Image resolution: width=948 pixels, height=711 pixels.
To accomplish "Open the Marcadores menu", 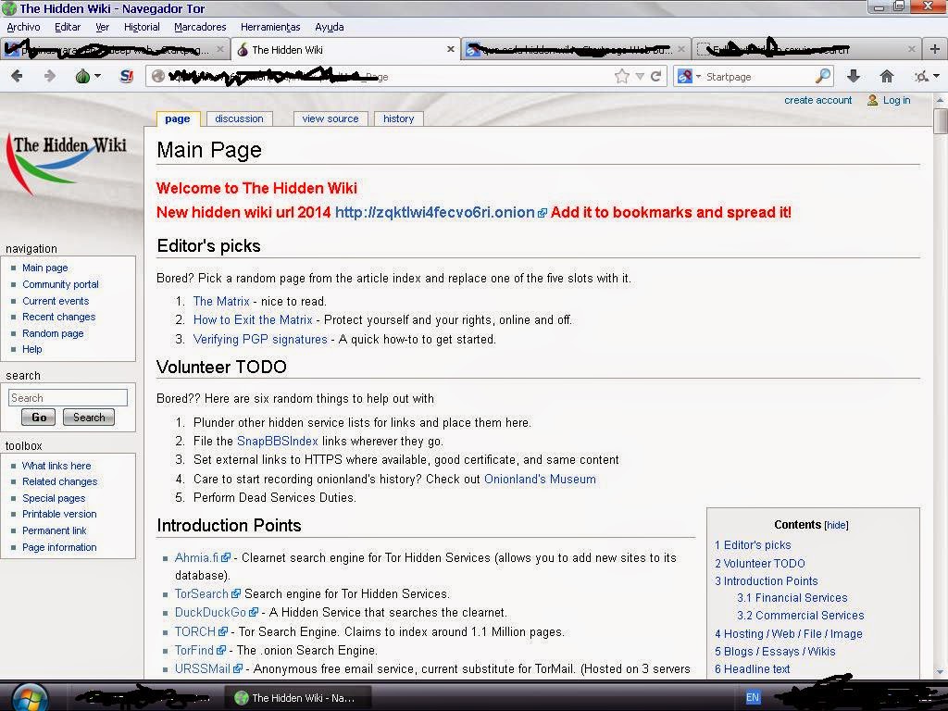I will point(200,27).
